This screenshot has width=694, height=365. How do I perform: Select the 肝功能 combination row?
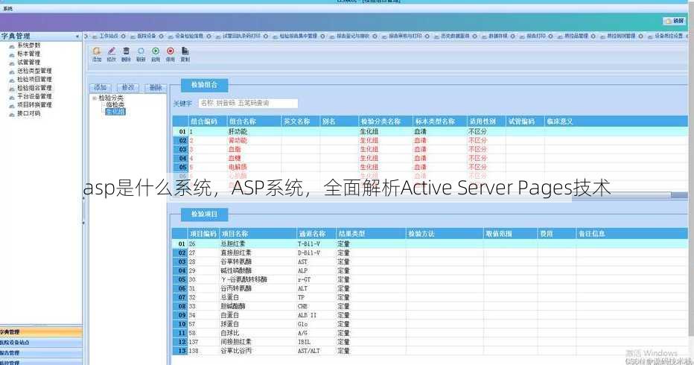click(430, 132)
